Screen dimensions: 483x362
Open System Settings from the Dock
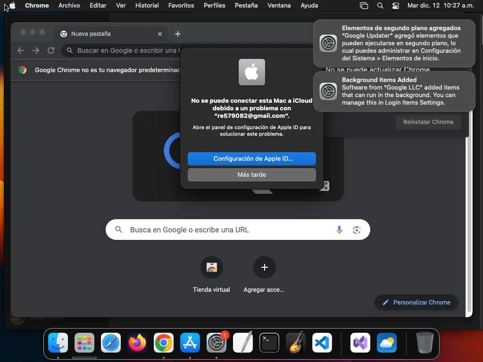pos(217,343)
